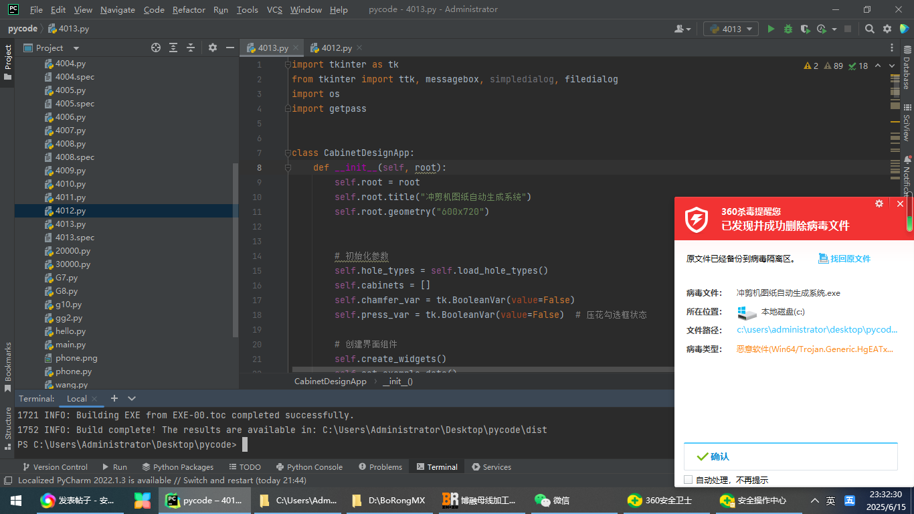Check the 自动处理，不再提示 checkbox
Image resolution: width=914 pixels, height=514 pixels.
click(689, 480)
